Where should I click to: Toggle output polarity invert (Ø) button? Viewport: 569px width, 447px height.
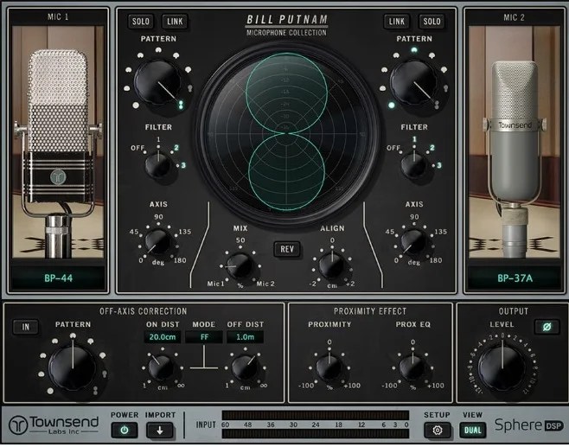tap(547, 327)
